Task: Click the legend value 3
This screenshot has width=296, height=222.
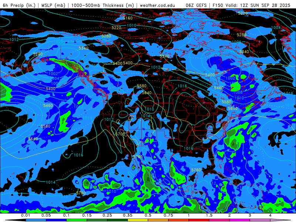Action: pyautogui.click(x=250, y=215)
